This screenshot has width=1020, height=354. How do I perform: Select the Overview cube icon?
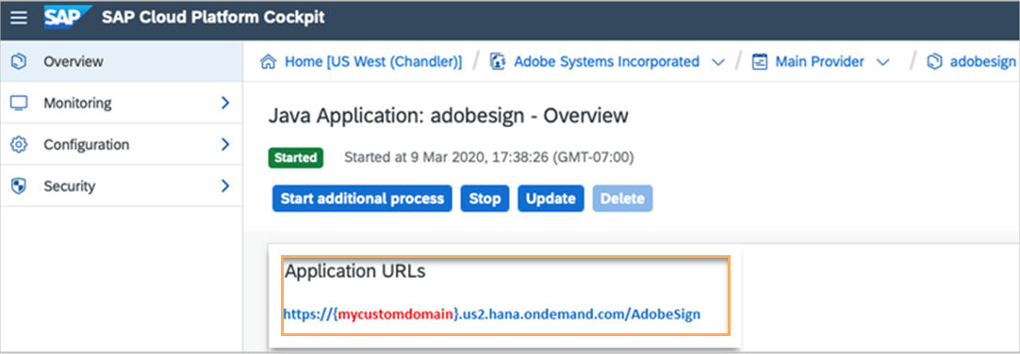click(19, 62)
